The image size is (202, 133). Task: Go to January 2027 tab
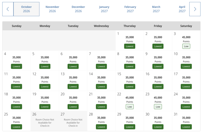point(104,9)
